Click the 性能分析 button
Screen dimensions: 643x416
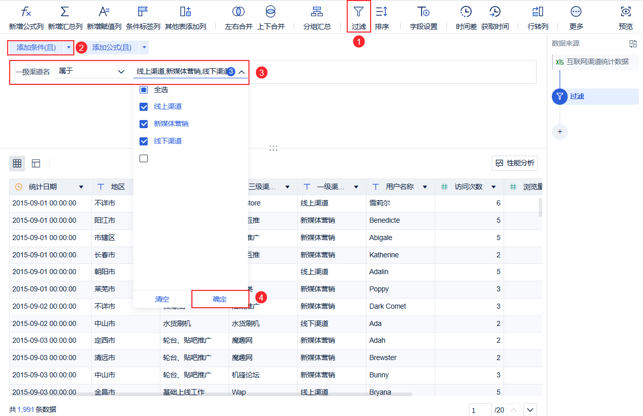pyautogui.click(x=515, y=163)
